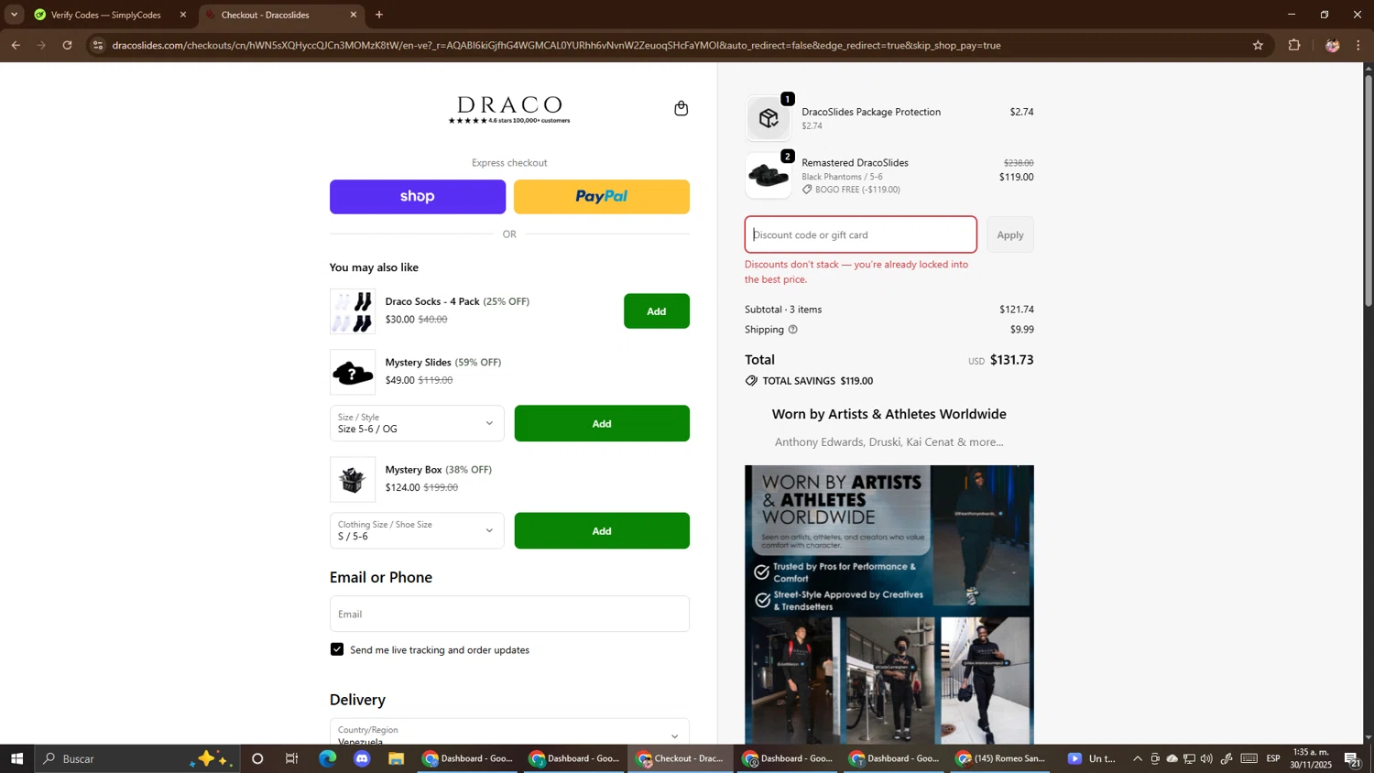Open Size / Style dropdown for Mystery Slides
Image resolution: width=1374 pixels, height=773 pixels.
click(x=417, y=423)
